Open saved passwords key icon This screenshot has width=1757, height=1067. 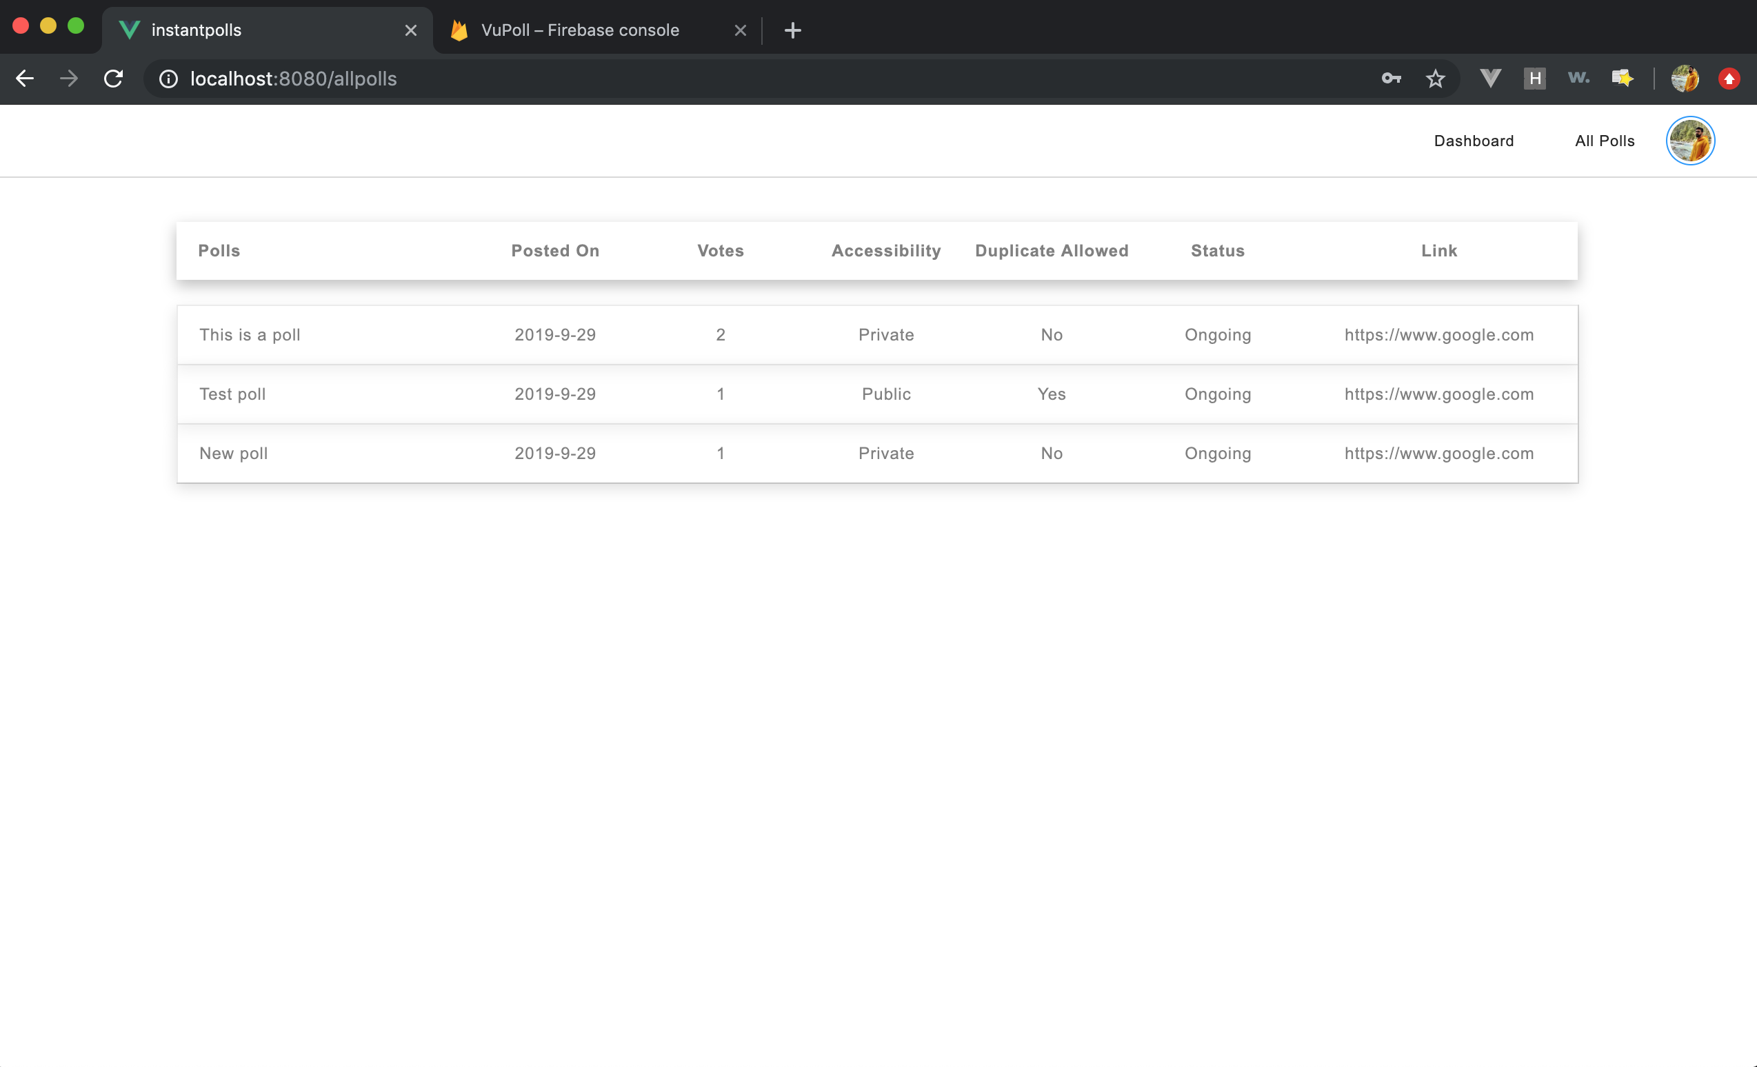[1390, 79]
